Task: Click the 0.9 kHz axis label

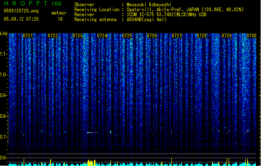Action: click(x=4, y=95)
